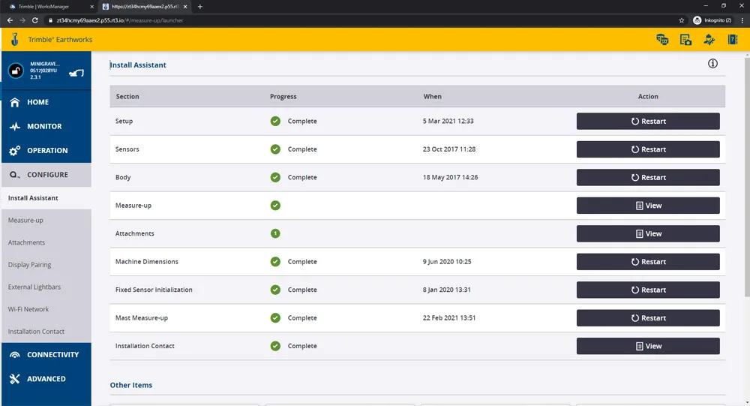Click the Fixed Sensor Initialization check icon

click(275, 290)
